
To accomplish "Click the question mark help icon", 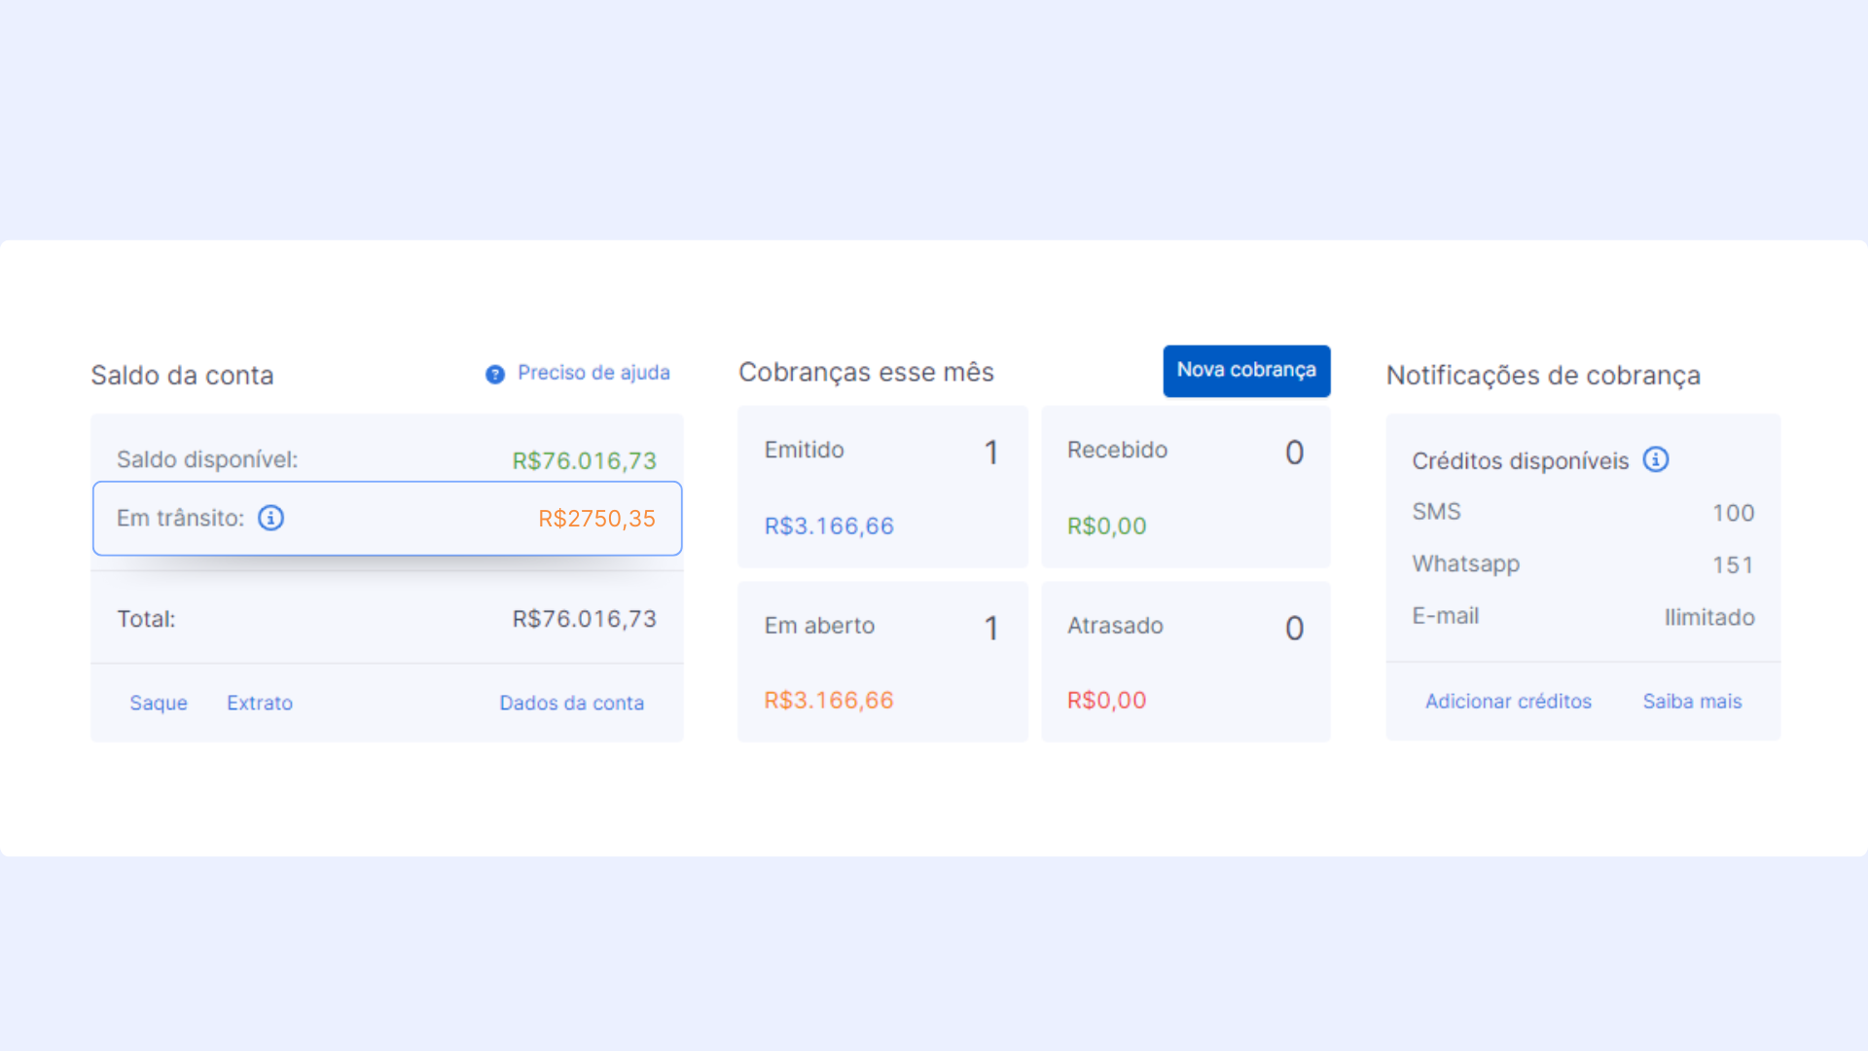I will pyautogui.click(x=495, y=374).
